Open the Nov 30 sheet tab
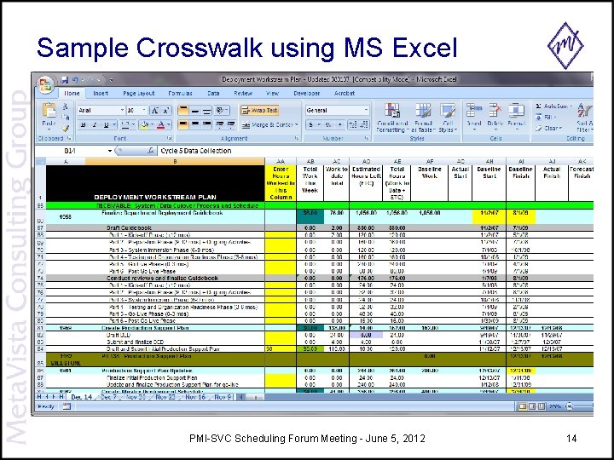The image size is (614, 460). (x=136, y=397)
